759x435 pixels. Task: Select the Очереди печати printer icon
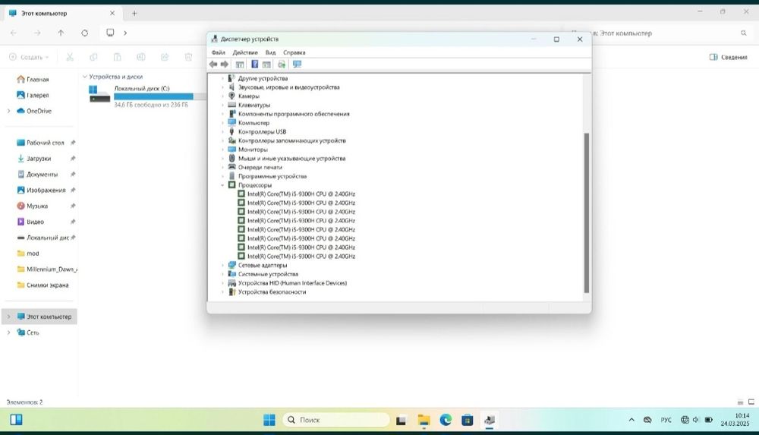click(x=231, y=167)
